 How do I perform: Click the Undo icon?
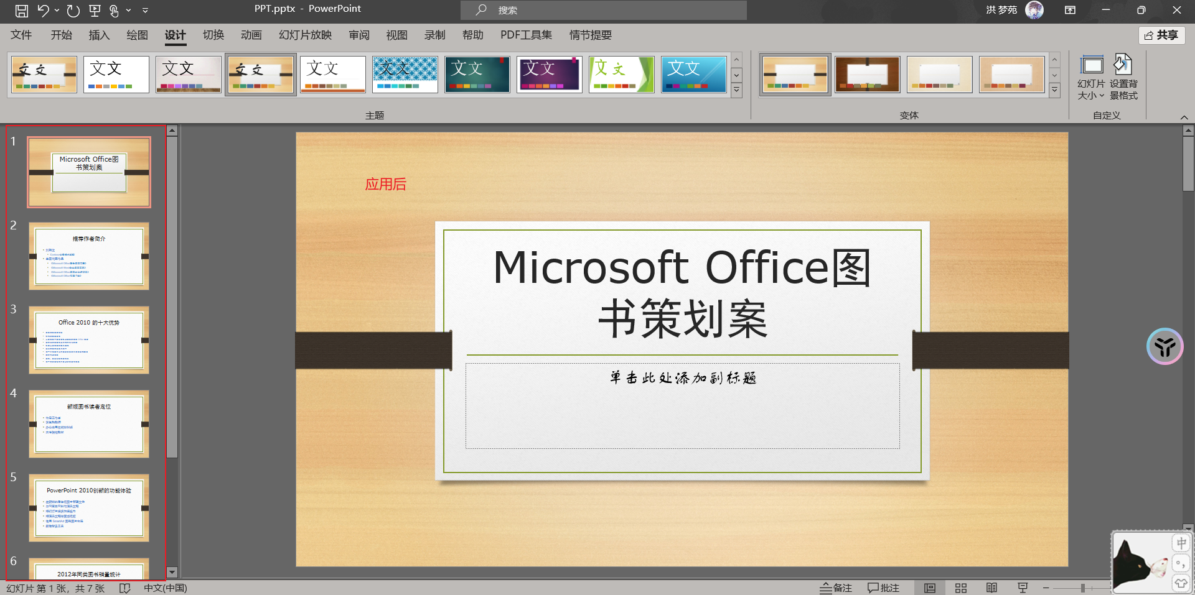point(43,10)
